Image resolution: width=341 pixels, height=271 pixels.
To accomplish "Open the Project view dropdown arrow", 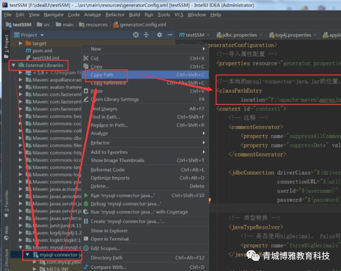I will click(x=42, y=35).
